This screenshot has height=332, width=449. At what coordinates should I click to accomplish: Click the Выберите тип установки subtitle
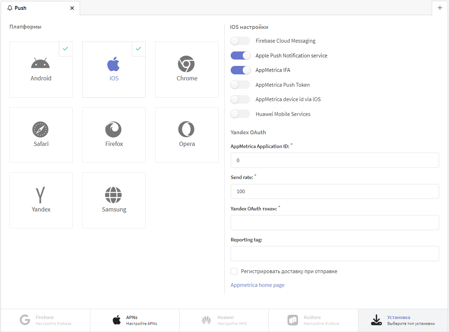pyautogui.click(x=411, y=324)
